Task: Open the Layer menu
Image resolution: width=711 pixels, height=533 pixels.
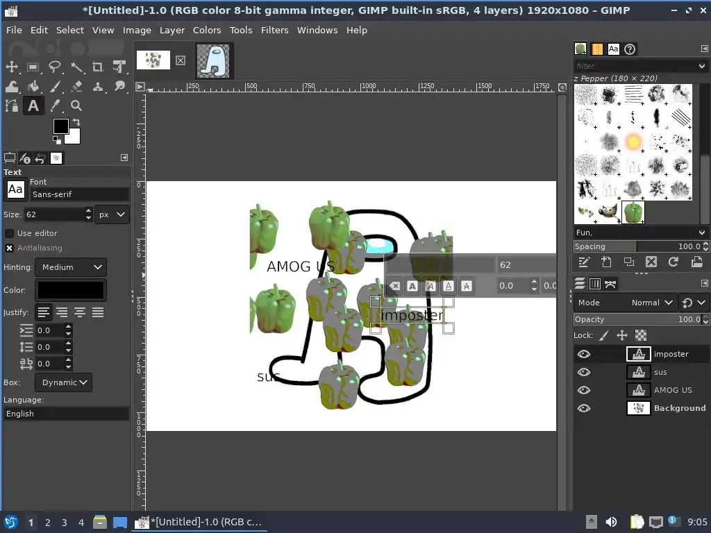Action: 172,30
